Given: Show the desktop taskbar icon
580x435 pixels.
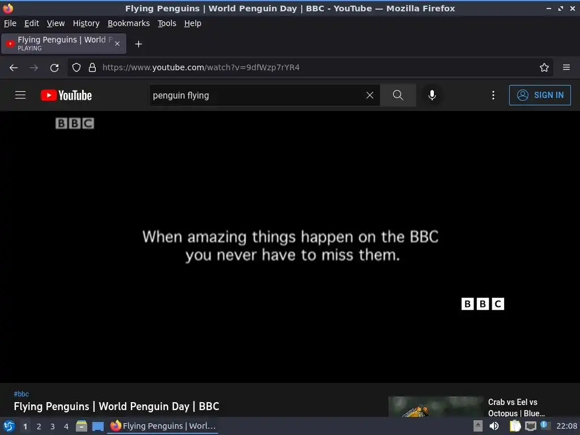Looking at the screenshot, I should click(98, 426).
